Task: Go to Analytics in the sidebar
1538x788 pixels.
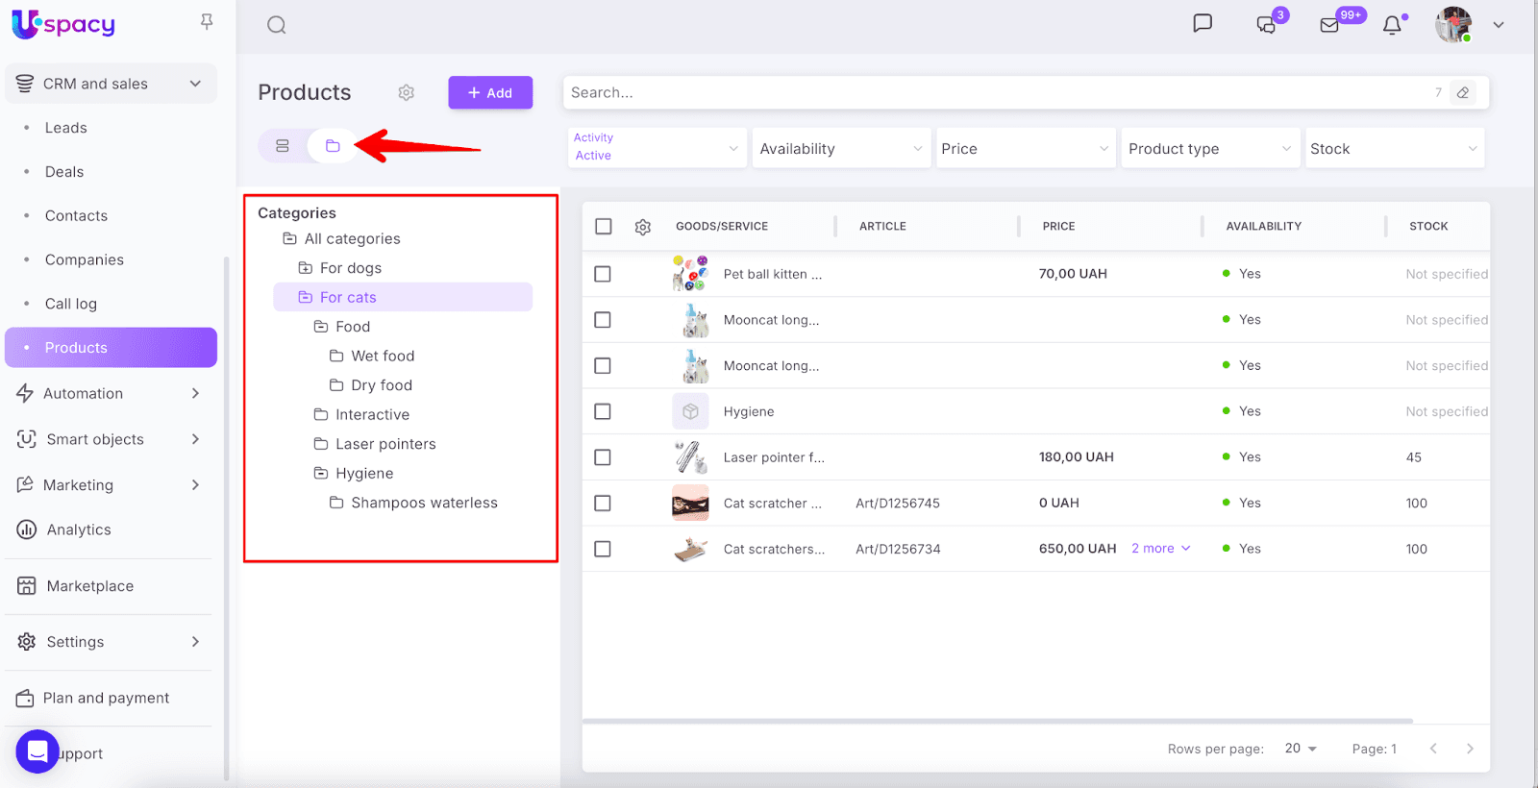Action: tap(79, 529)
